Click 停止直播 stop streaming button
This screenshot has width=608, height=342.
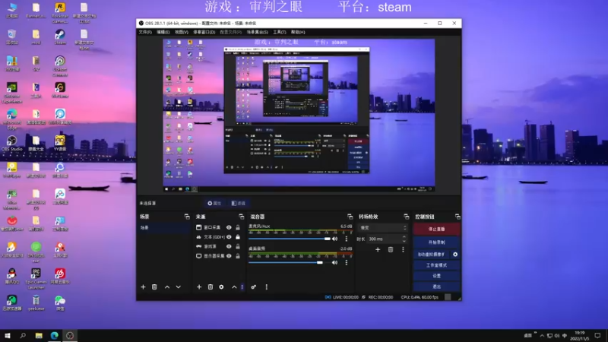(436, 230)
